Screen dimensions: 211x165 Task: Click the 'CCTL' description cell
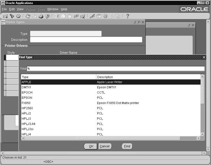[x=101, y=93]
